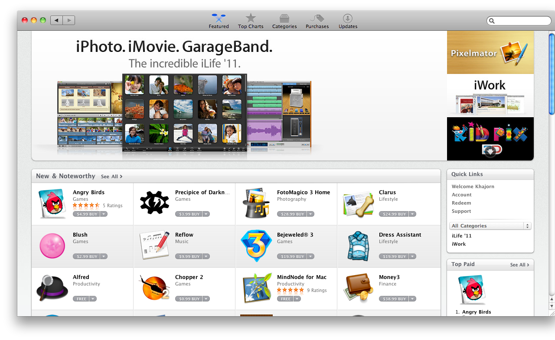This screenshot has height=340, width=555.
Task: Open the Reflow music notation icon
Action: [154, 245]
